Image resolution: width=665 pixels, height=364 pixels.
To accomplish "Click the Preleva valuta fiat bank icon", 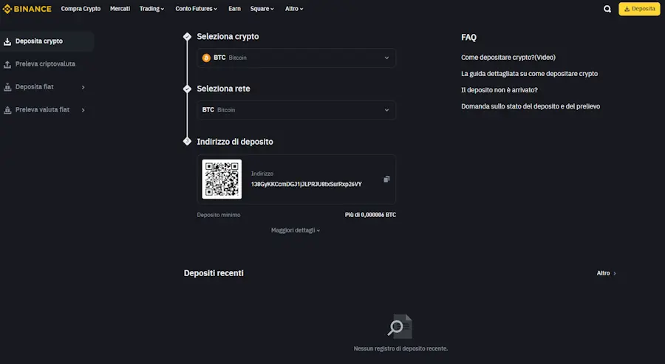I will (7, 110).
